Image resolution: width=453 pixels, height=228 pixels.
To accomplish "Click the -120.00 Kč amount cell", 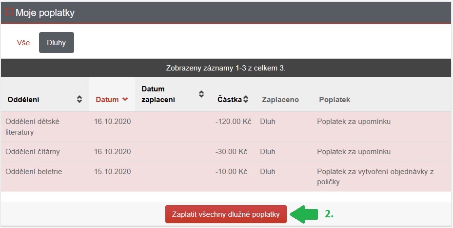I will click(233, 122).
